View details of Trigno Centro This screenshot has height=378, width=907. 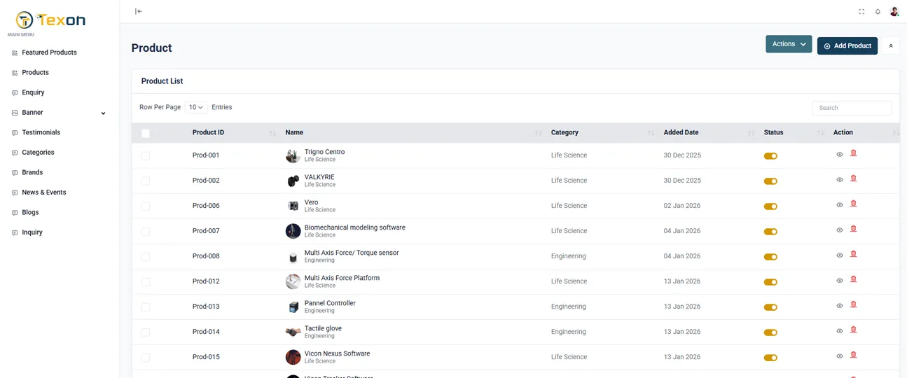(x=840, y=155)
